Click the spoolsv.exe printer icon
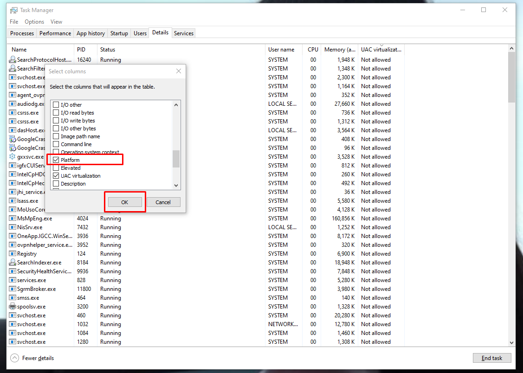 click(x=13, y=307)
